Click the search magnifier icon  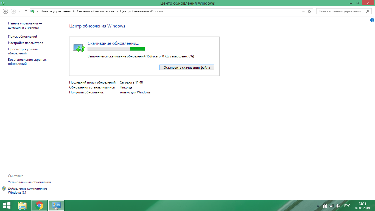coord(368,11)
